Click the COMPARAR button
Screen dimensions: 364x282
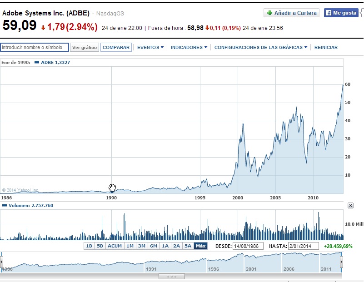pyautogui.click(x=116, y=47)
